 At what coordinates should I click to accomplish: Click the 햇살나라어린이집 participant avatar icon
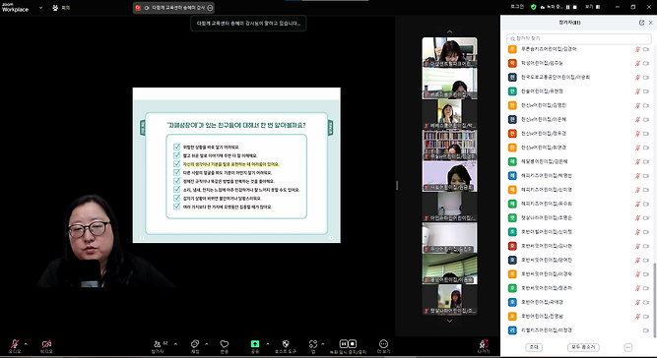pos(512,218)
